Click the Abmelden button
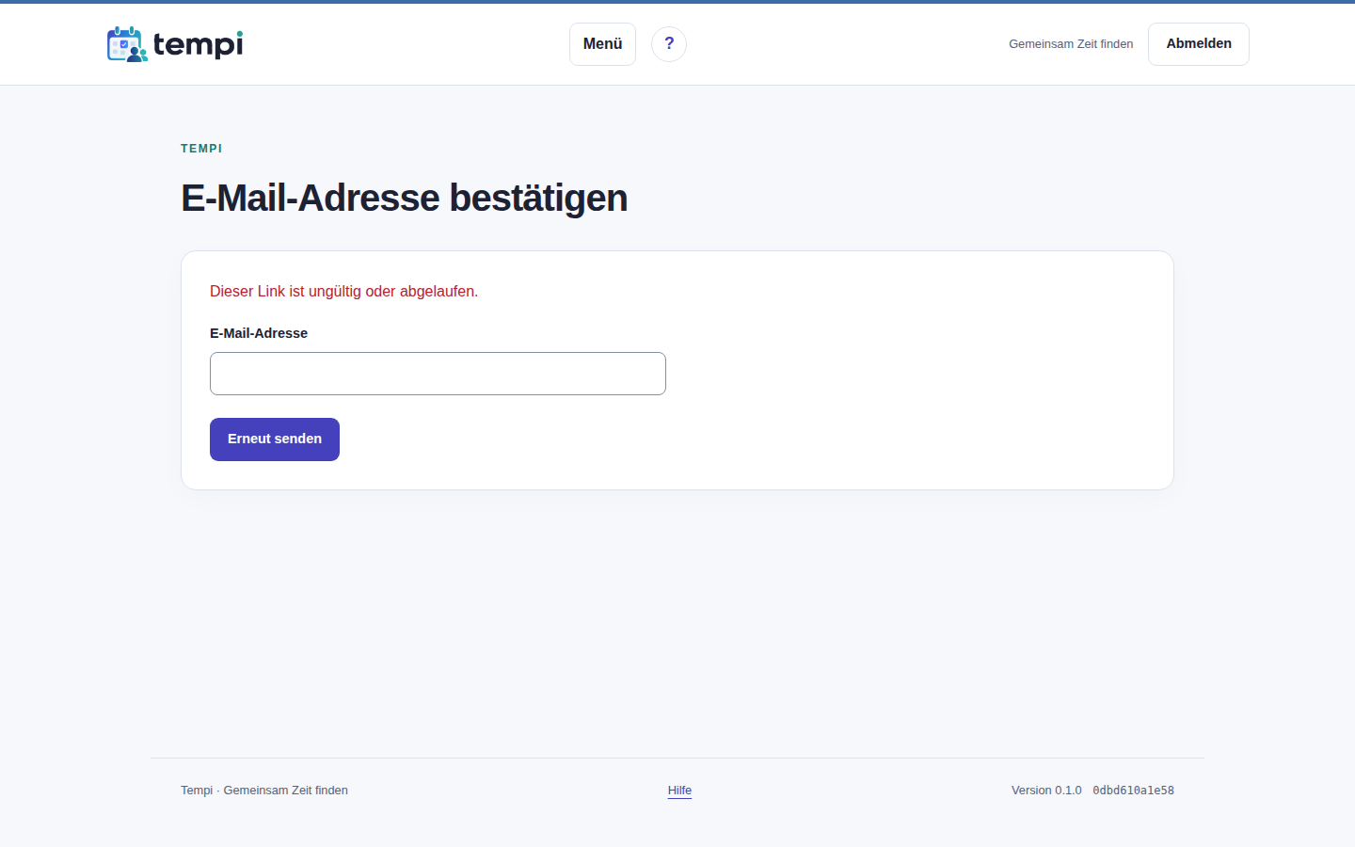 coord(1199,44)
